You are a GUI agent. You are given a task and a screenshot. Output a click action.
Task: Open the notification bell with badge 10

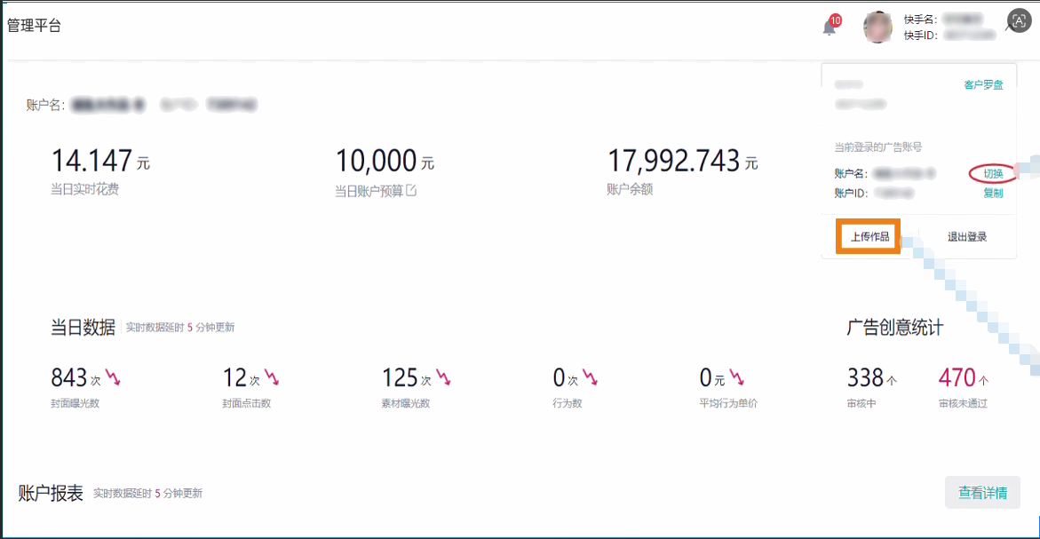pos(829,28)
